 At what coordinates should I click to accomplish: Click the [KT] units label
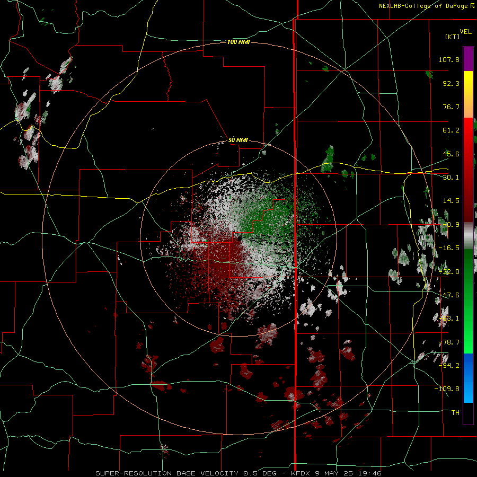pyautogui.click(x=452, y=37)
